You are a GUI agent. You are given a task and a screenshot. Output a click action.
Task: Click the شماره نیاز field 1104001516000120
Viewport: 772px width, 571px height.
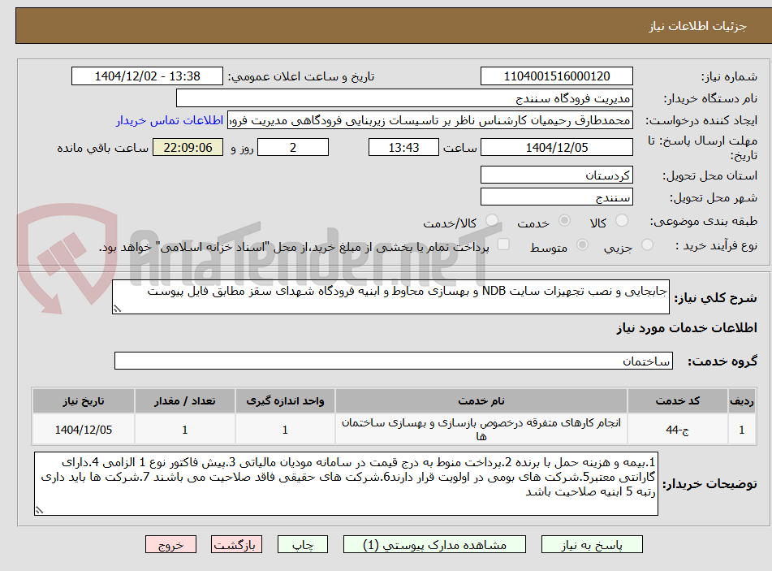tap(556, 76)
